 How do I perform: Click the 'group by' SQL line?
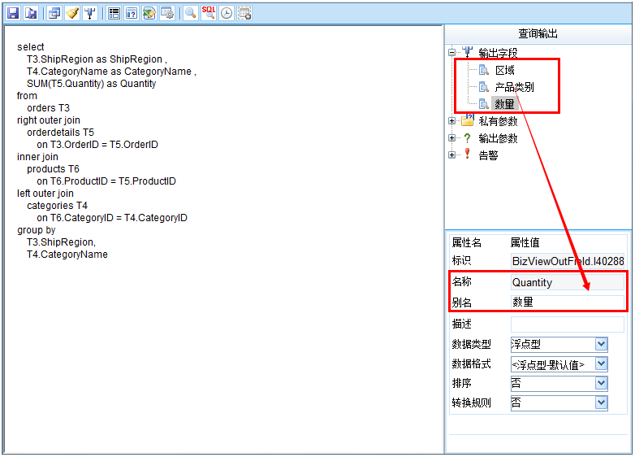coord(36,230)
